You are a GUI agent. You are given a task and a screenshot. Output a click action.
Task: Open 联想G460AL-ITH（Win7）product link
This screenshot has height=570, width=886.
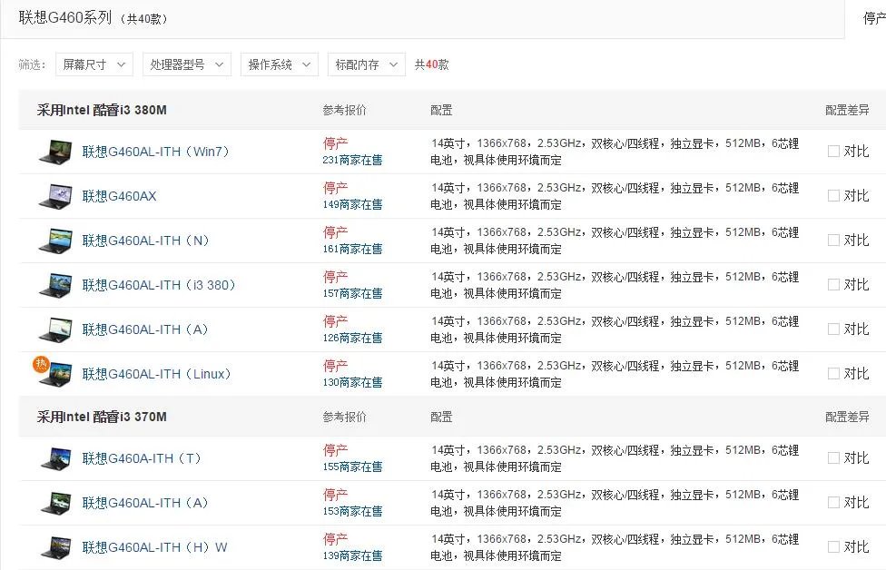[155, 152]
